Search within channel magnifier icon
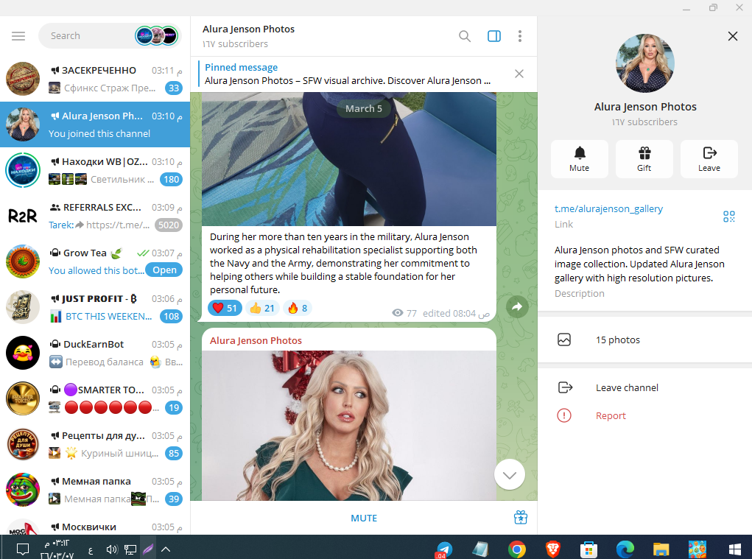Screen dimensions: 752x559 point(464,36)
